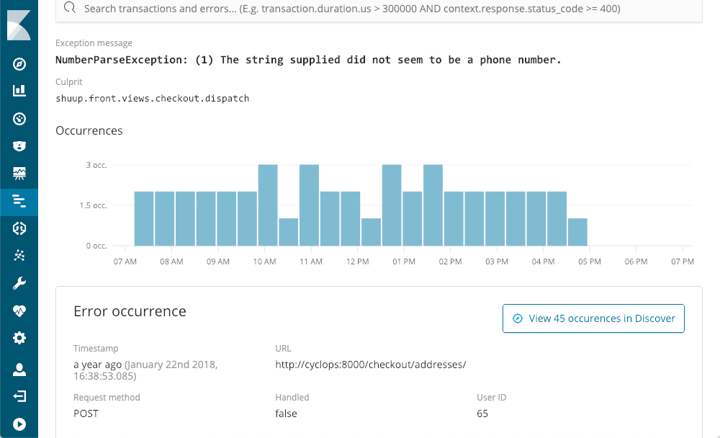Open Visualize via the bar chart icon
The height and width of the screenshot is (438, 720).
pyautogui.click(x=19, y=91)
